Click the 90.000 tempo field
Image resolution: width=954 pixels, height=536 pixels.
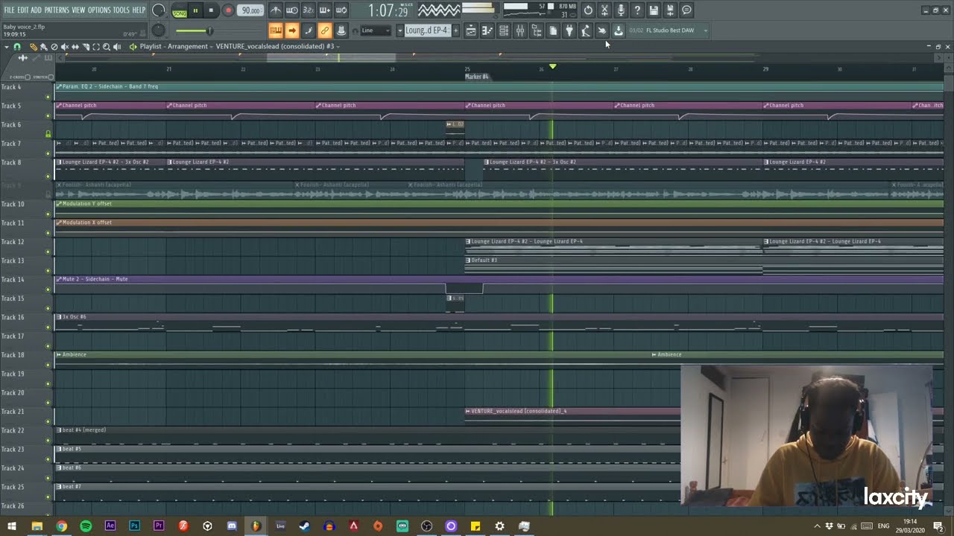pyautogui.click(x=251, y=10)
